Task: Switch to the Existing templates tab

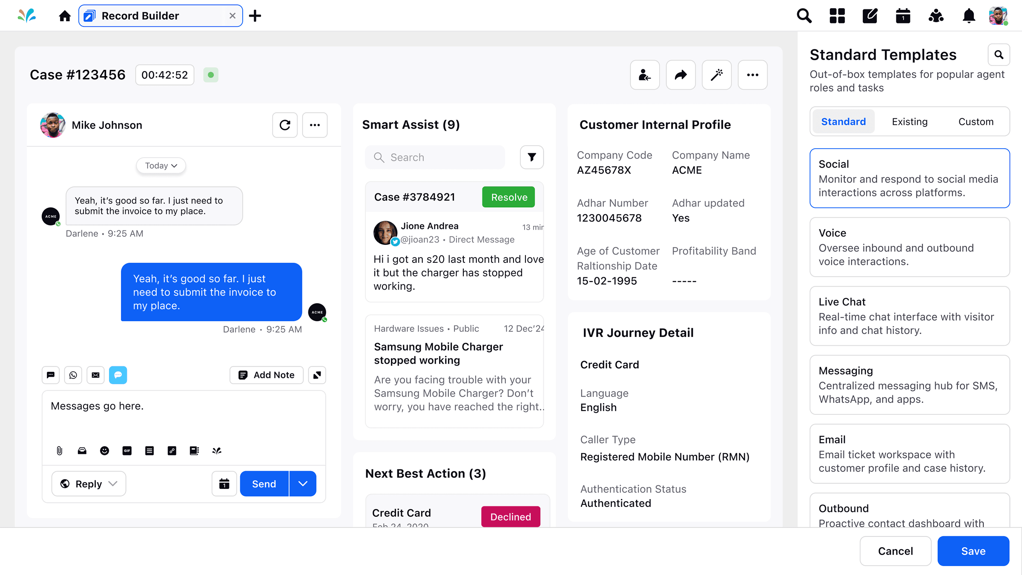Action: 910,122
